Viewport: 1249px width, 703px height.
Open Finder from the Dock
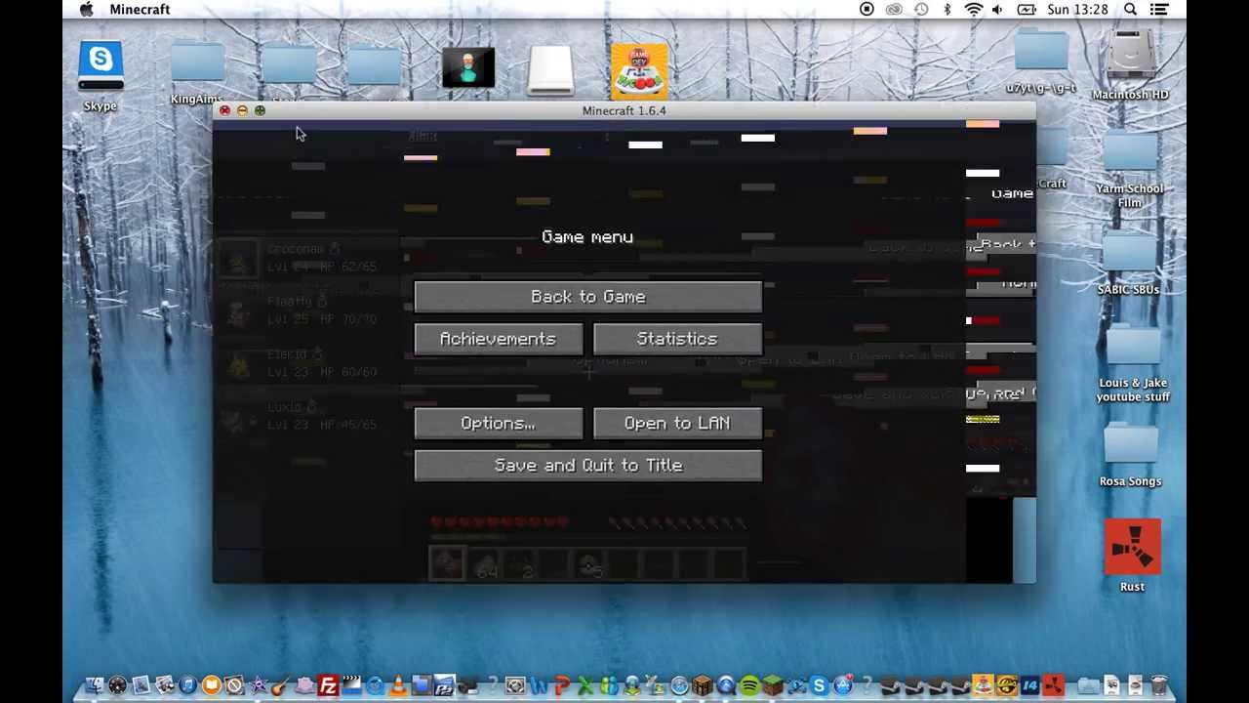coord(94,685)
